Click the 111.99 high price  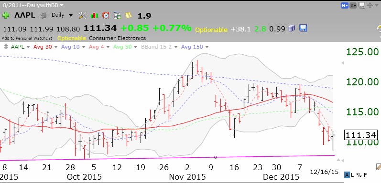(x=42, y=30)
